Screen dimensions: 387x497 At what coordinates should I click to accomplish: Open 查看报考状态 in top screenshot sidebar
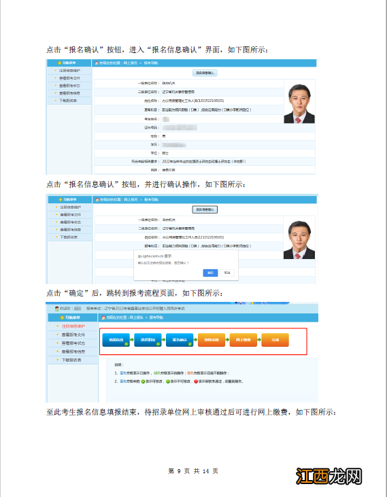[69, 86]
